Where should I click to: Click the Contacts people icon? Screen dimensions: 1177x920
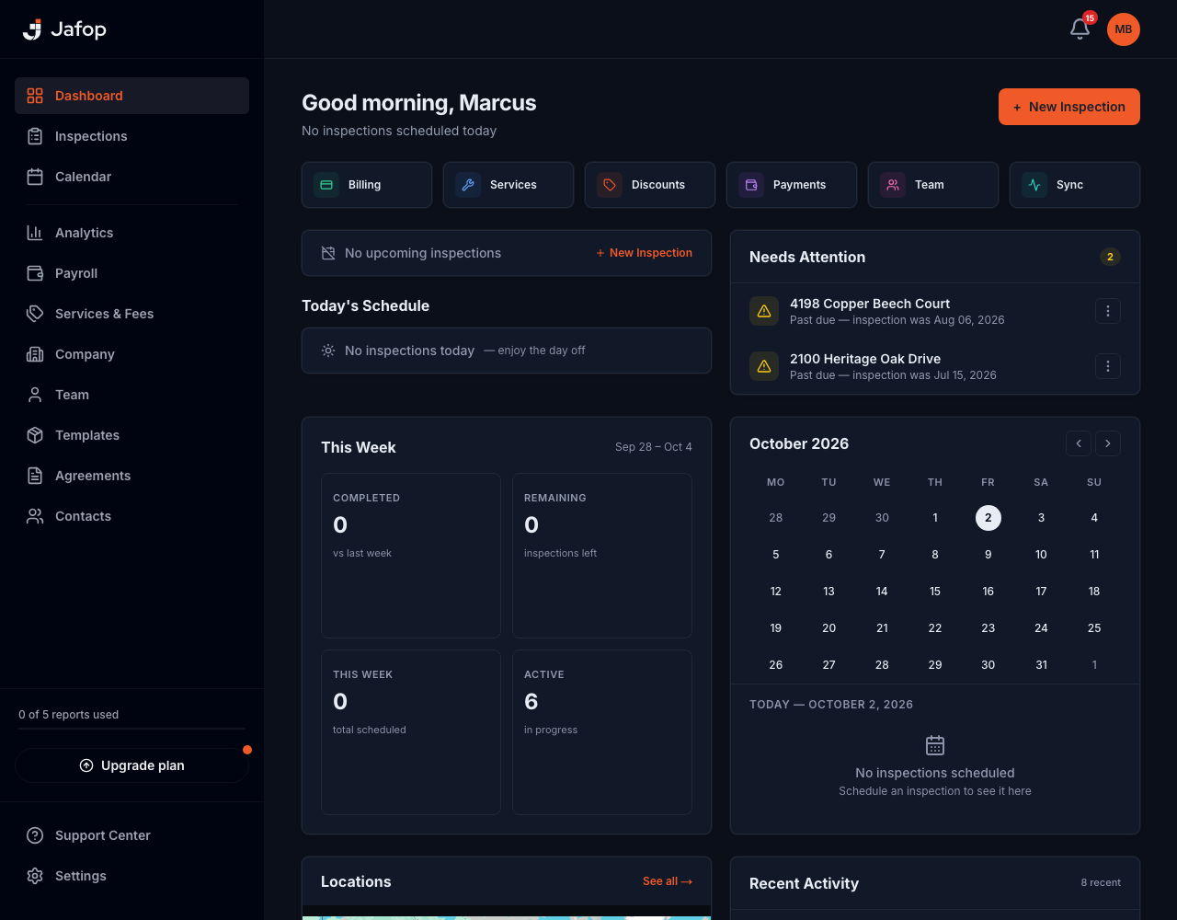(x=35, y=516)
